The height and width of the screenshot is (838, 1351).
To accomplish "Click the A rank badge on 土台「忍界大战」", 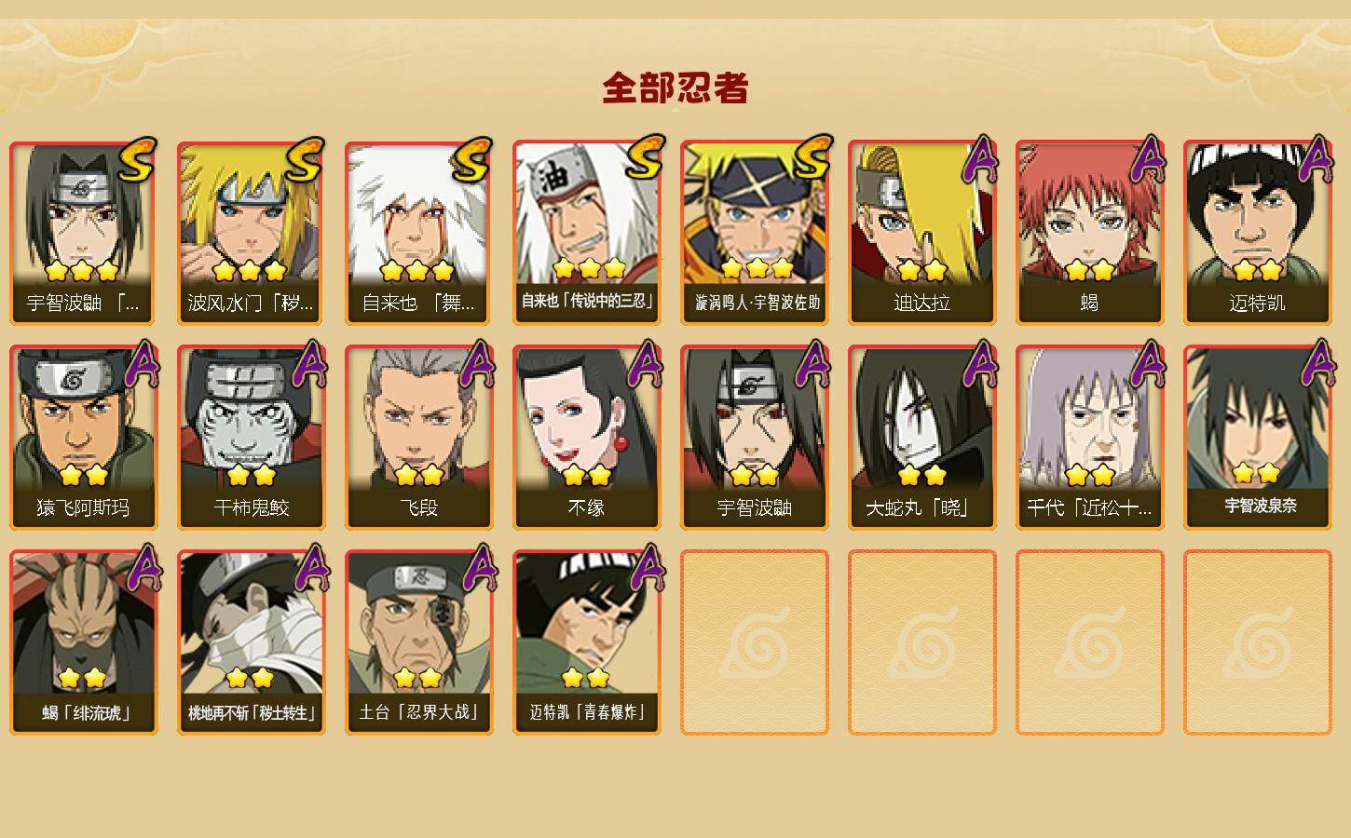I will (479, 569).
